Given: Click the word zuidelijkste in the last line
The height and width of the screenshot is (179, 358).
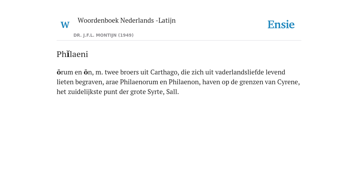Looking at the screenshot, I should [85, 92].
